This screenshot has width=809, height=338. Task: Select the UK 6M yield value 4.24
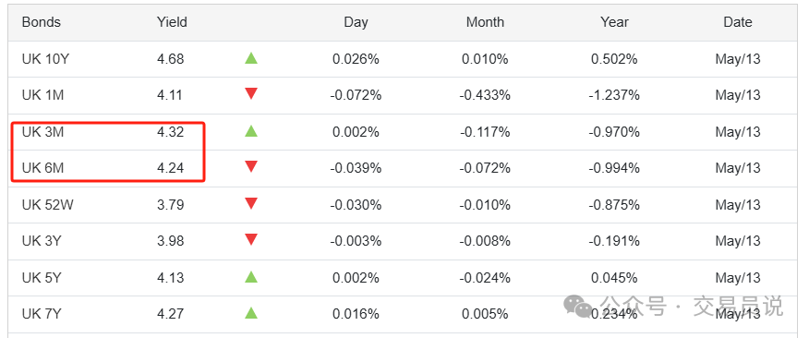(x=170, y=168)
